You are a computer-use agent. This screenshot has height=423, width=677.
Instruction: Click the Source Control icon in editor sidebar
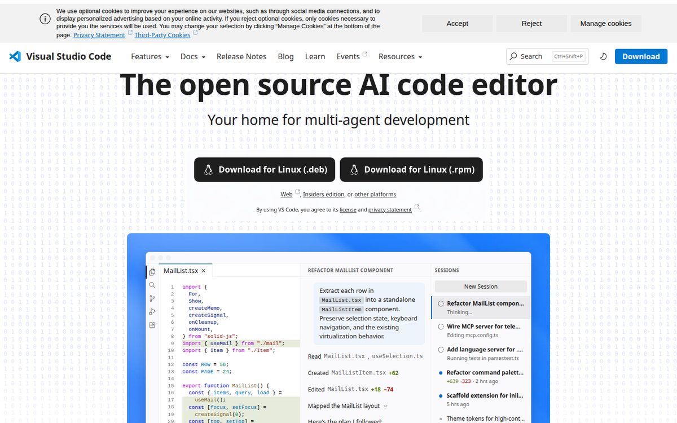[152, 298]
